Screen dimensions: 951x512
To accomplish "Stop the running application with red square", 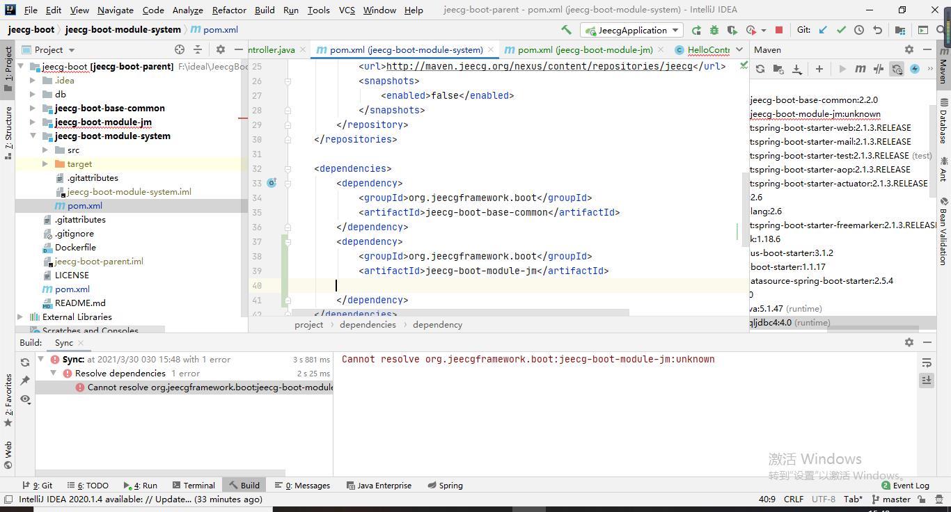I will tap(779, 30).
